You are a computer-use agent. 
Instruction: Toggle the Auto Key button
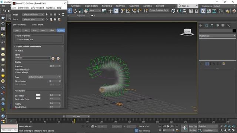[193, 126]
